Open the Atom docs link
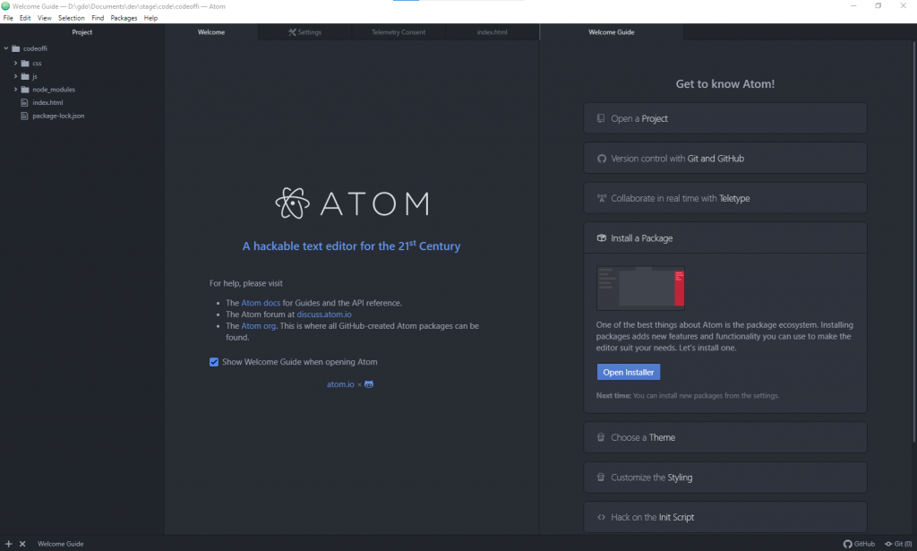This screenshot has height=551, width=917. coord(261,303)
